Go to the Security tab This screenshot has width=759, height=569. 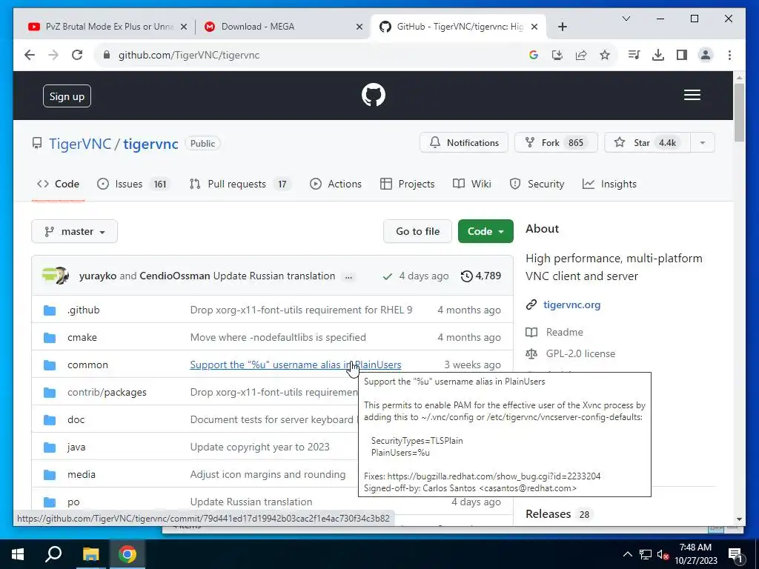click(537, 184)
